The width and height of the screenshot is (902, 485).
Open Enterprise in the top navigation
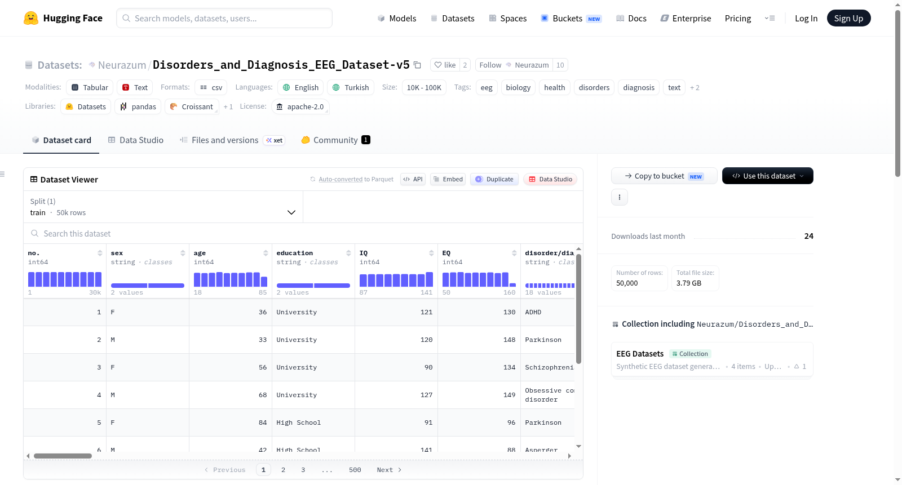[686, 18]
